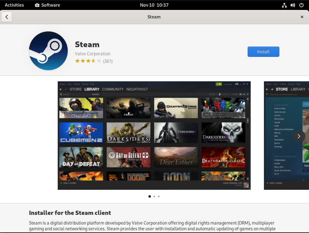Image resolution: width=309 pixels, height=233 pixels.
Task: Show the next screenshot with the arrow
Action: 299,136
